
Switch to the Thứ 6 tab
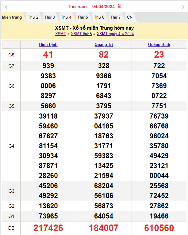pyautogui.click(x=99, y=17)
